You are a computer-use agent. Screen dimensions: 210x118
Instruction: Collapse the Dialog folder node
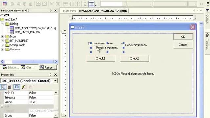tap(2, 24)
